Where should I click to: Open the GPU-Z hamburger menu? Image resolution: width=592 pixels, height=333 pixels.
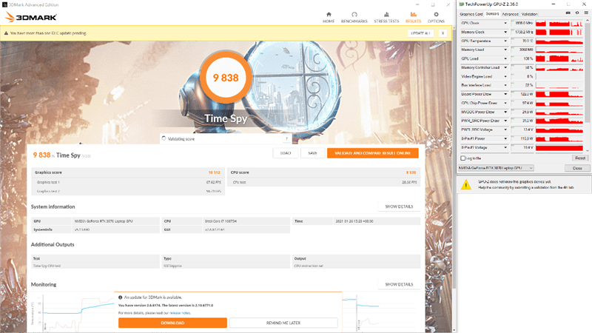[586, 13]
